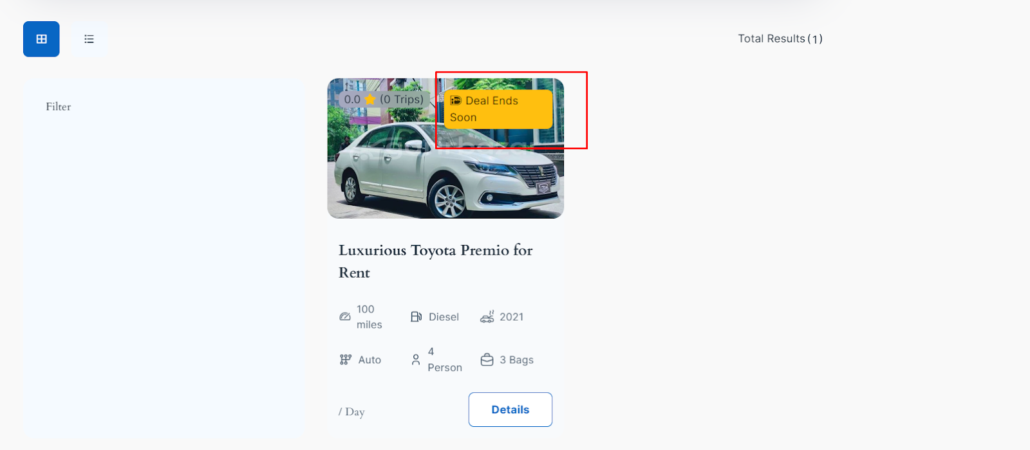
Task: Click the gearbox icon next to Auto
Action: click(346, 360)
